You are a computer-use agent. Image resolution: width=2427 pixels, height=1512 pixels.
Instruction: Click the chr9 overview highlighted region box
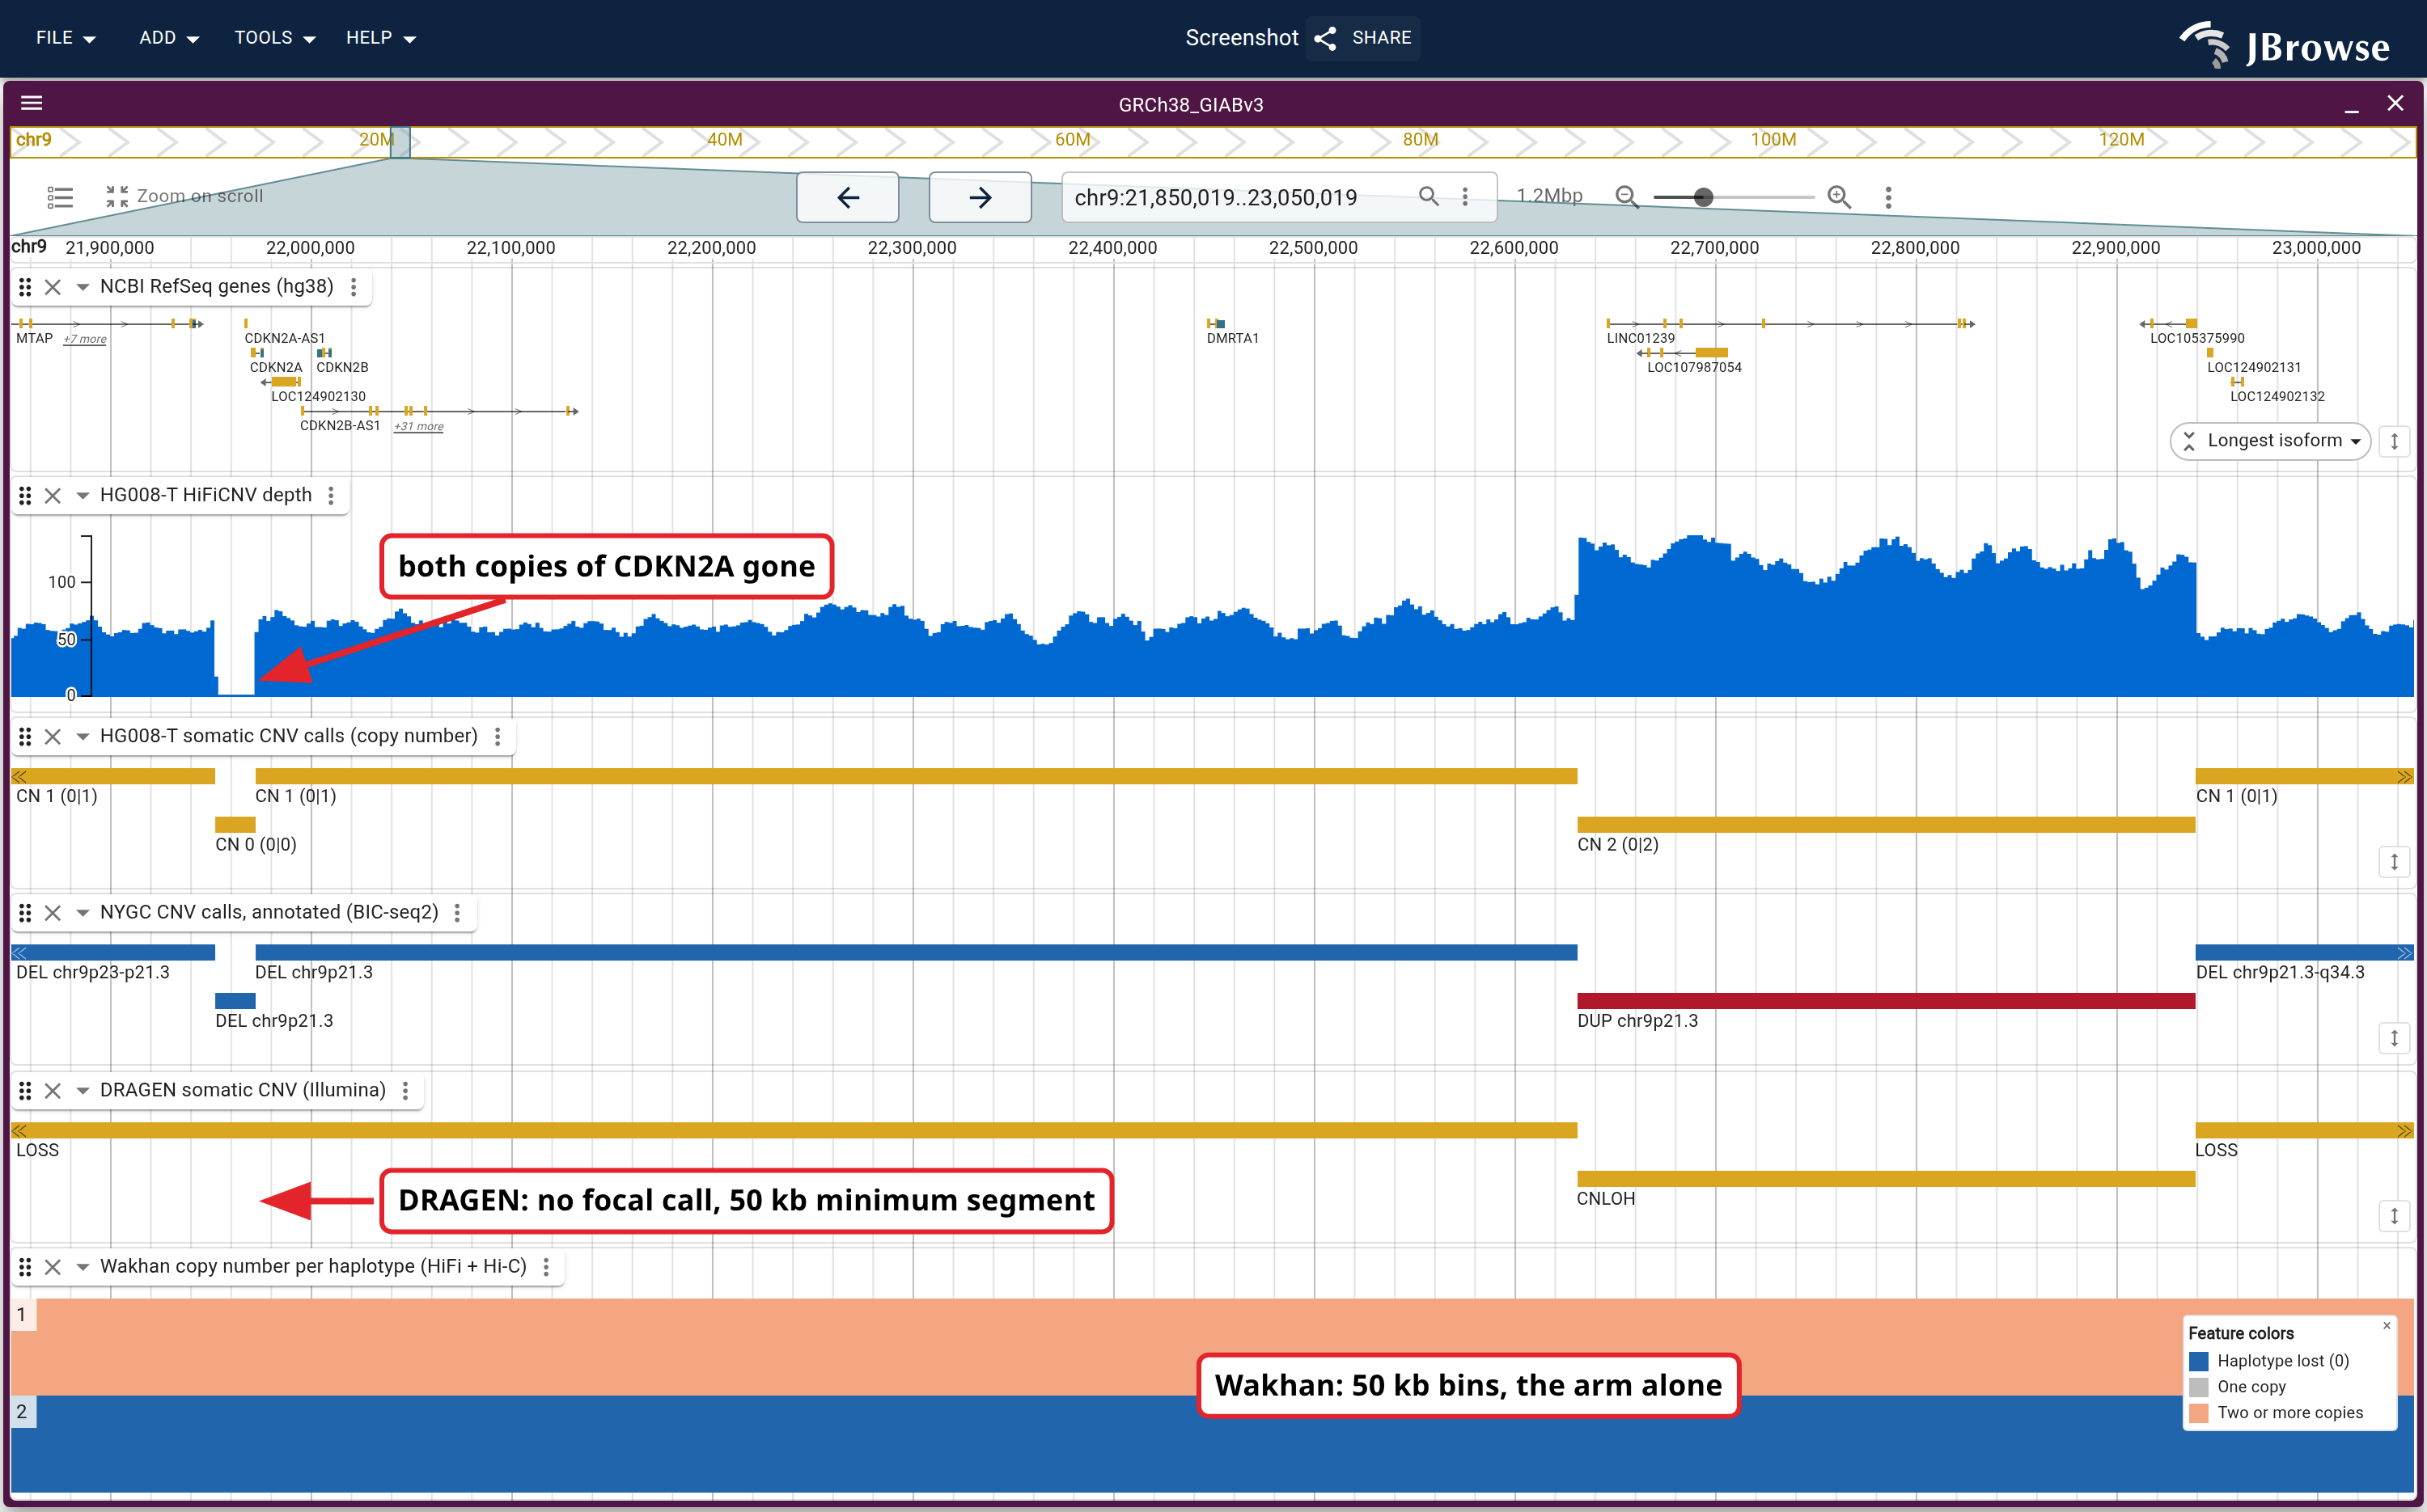pos(400,142)
